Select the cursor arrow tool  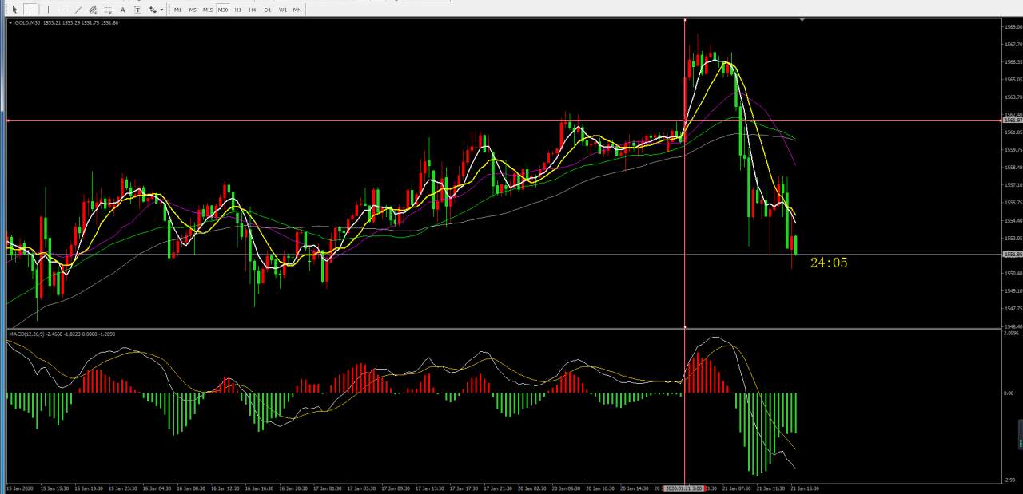click(14, 10)
